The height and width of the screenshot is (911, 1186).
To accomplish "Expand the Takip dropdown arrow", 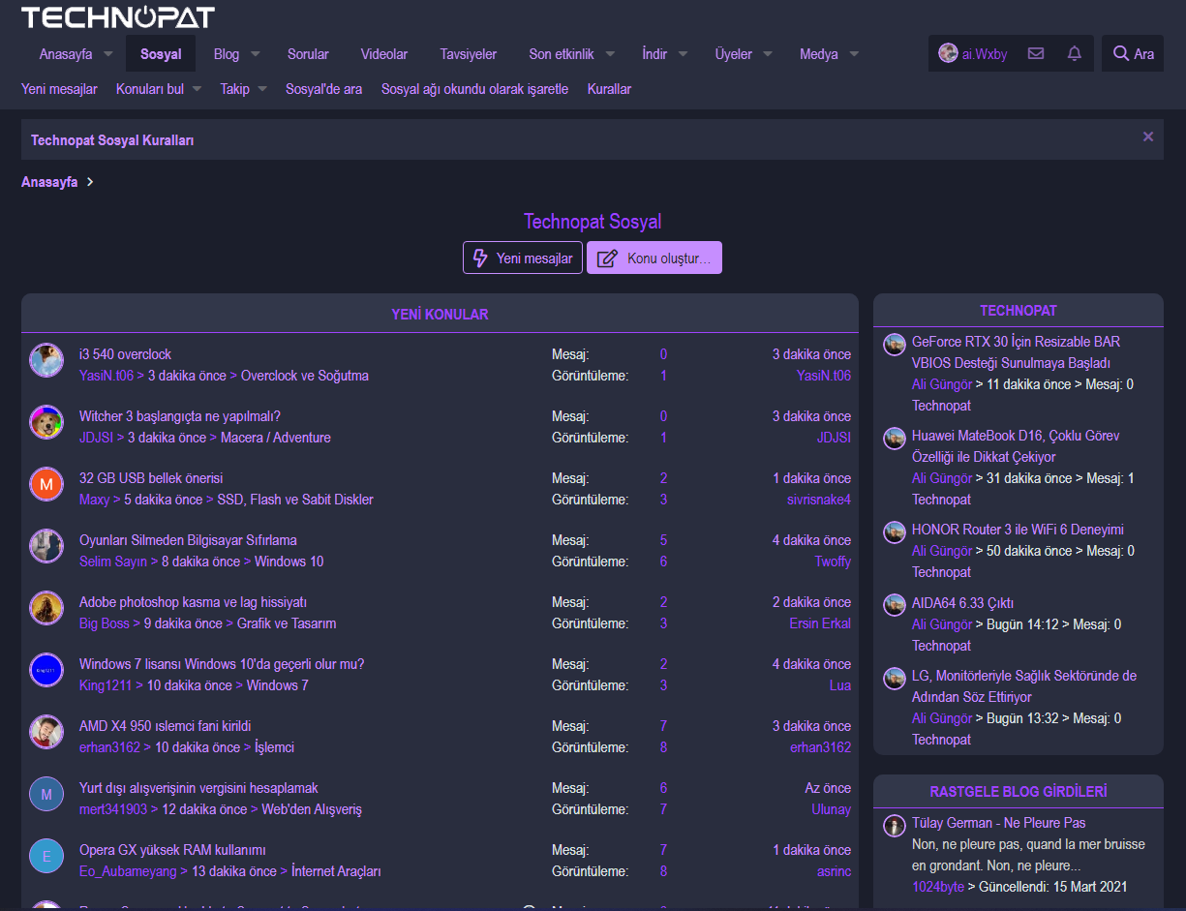I will pyautogui.click(x=261, y=89).
